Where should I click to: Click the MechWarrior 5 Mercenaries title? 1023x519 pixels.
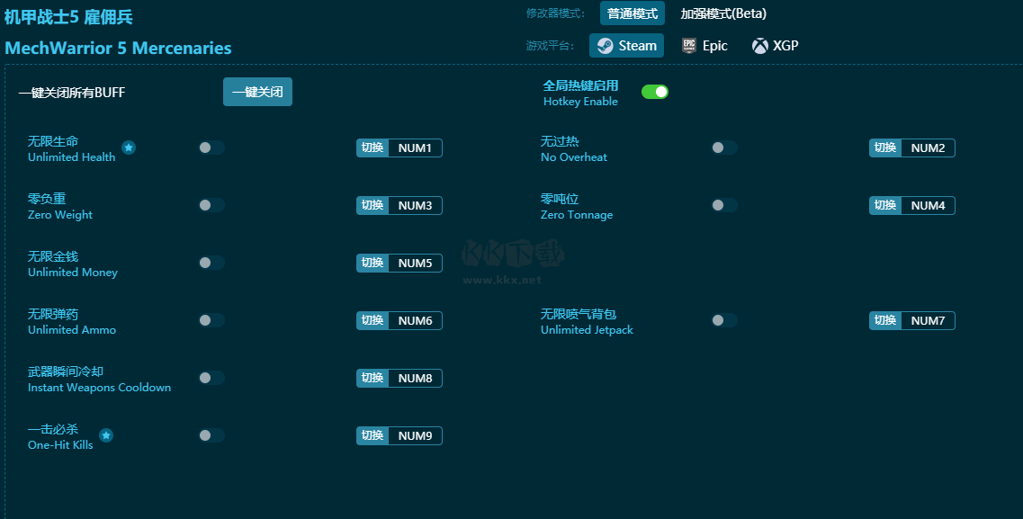pyautogui.click(x=118, y=49)
